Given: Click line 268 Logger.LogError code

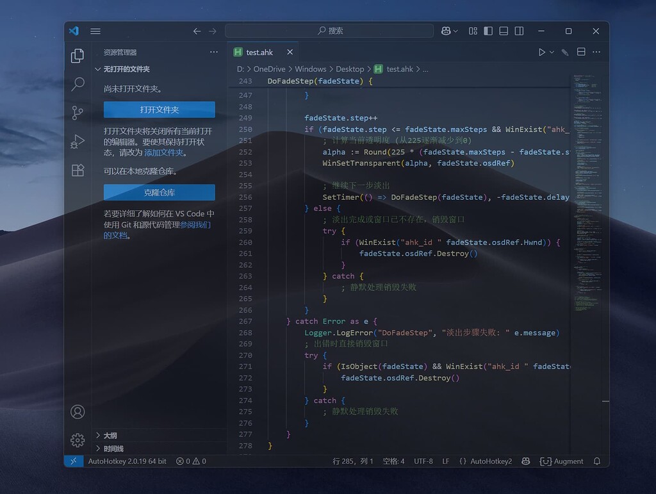Looking at the screenshot, I should click(432, 333).
